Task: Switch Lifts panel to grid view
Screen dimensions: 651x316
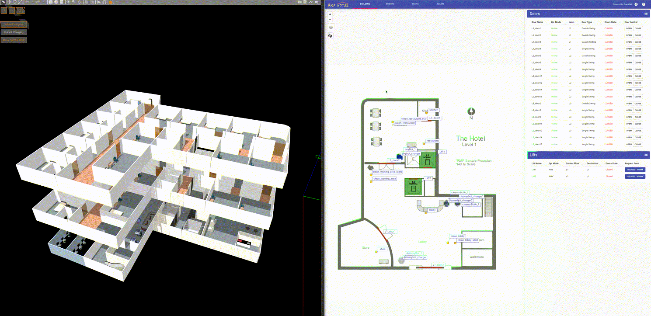Action: (x=646, y=155)
